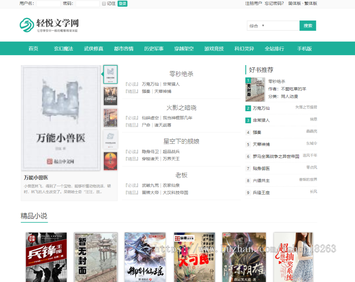Select the first carousel thumbnail 万能小兽医

click(x=110, y=75)
